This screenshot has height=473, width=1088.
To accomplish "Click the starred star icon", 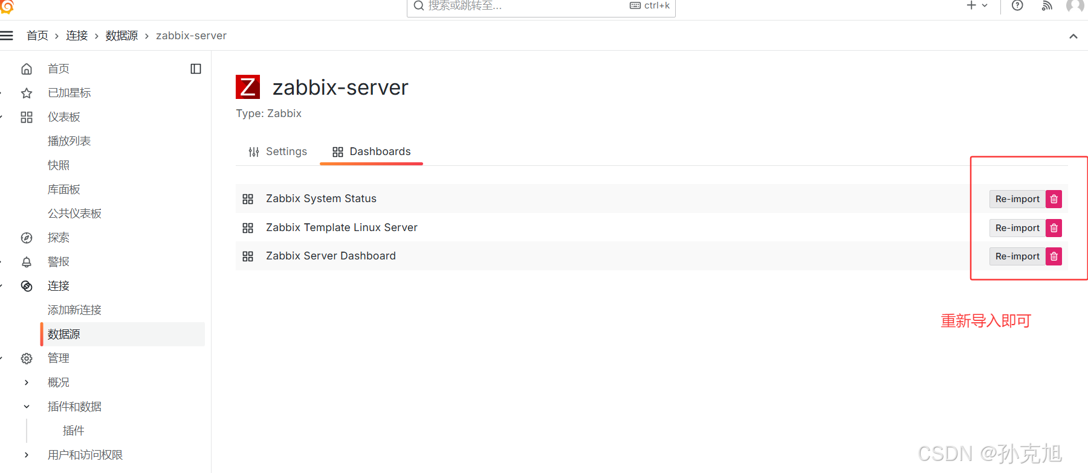I will coord(27,93).
